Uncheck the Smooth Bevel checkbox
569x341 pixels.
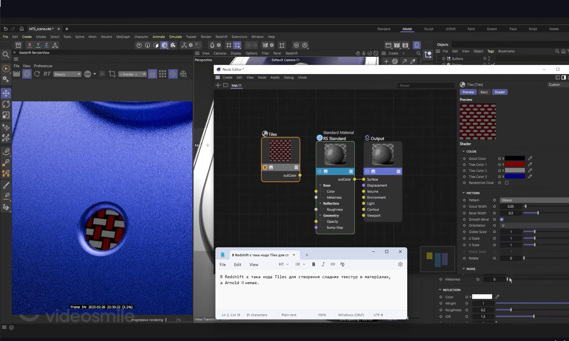[502, 220]
